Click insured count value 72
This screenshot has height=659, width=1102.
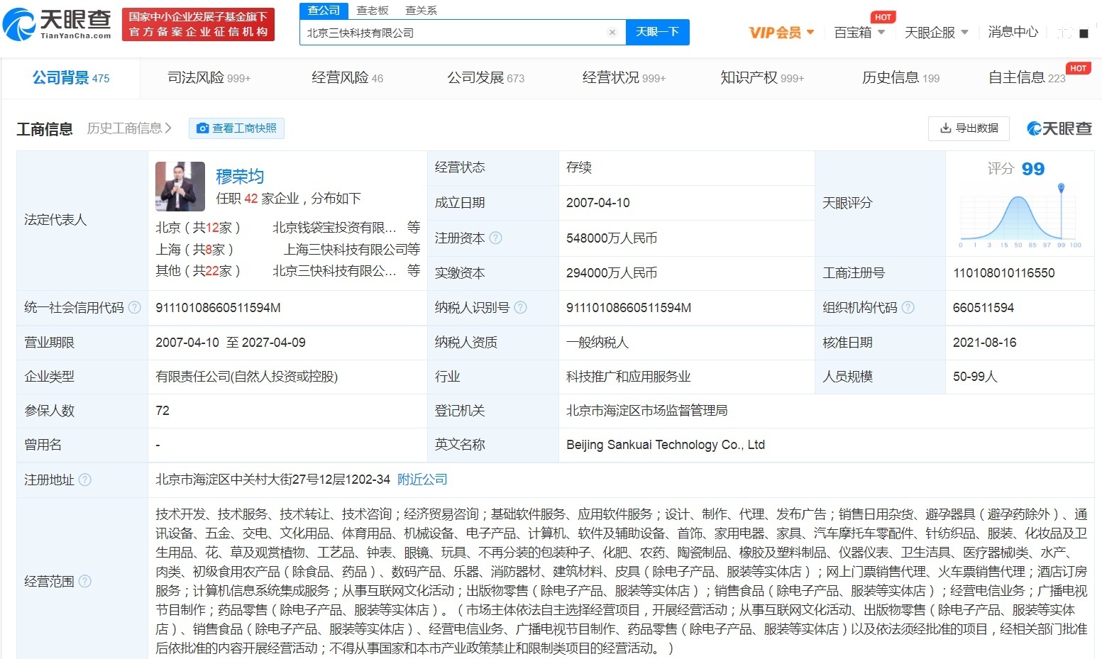162,411
